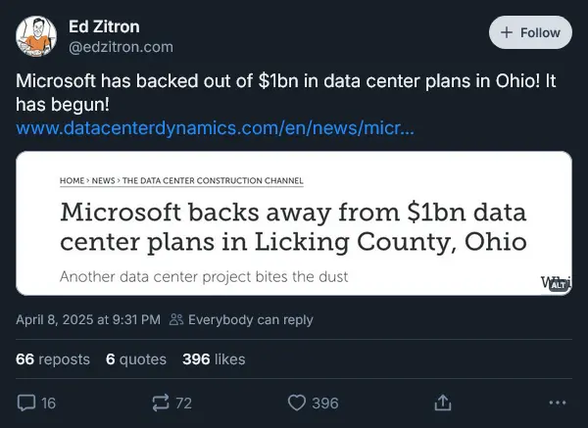Image resolution: width=588 pixels, height=428 pixels.
Task: Click the April 8, 2025 timestamp
Action: tap(88, 319)
